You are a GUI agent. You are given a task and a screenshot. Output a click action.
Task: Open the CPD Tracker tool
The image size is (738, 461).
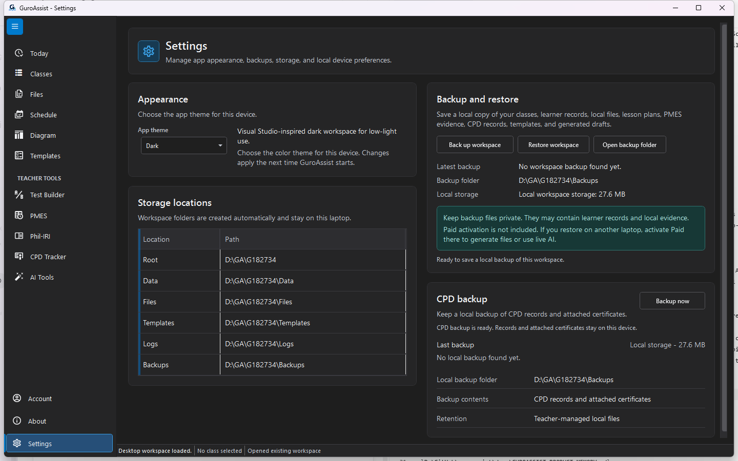(x=59, y=257)
